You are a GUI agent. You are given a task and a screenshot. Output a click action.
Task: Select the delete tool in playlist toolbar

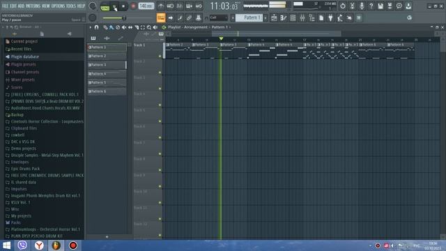tap(118, 27)
